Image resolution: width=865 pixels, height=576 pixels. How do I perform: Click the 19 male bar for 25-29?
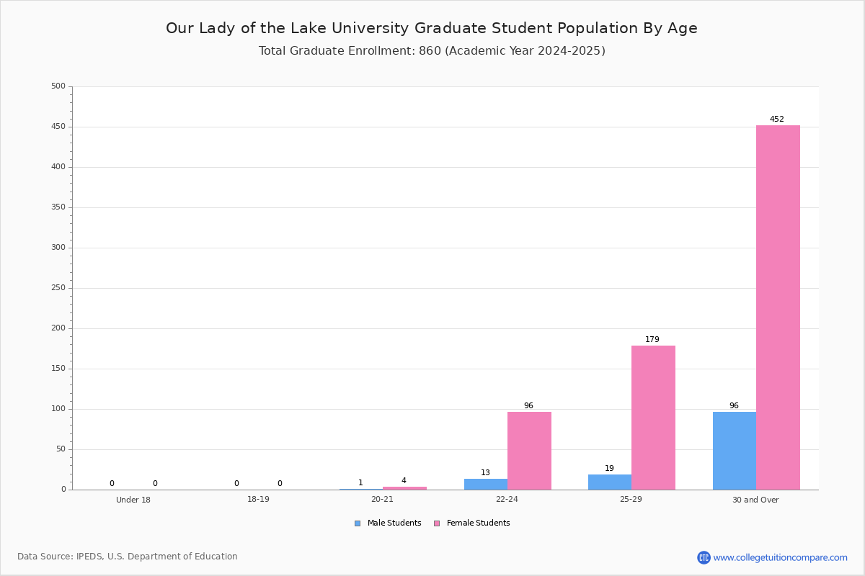click(x=610, y=482)
